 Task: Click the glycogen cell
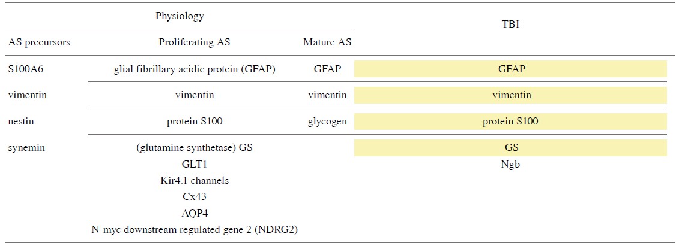click(x=327, y=122)
